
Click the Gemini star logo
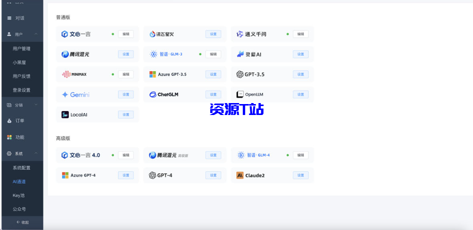click(65, 95)
